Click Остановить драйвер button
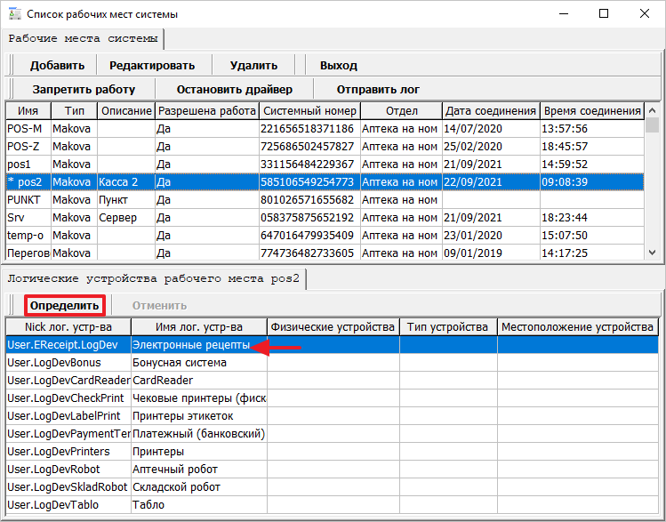 pos(234,89)
